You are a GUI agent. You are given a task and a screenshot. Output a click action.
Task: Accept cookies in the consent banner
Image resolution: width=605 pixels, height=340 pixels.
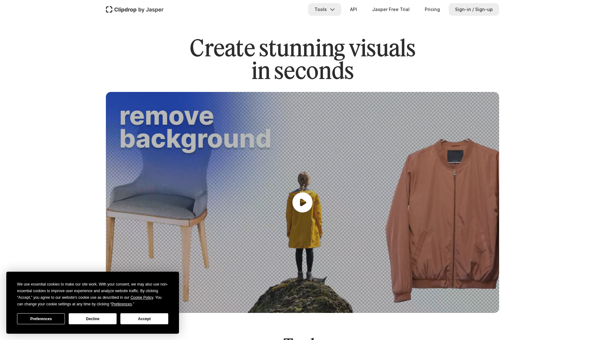click(144, 319)
